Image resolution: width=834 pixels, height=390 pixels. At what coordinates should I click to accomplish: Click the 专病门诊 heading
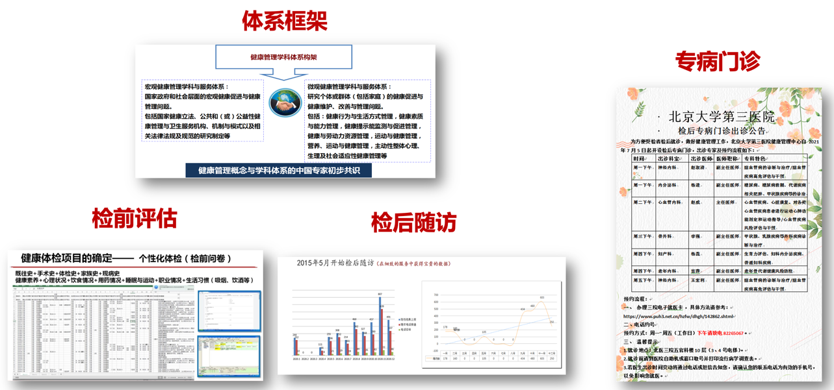[717, 61]
